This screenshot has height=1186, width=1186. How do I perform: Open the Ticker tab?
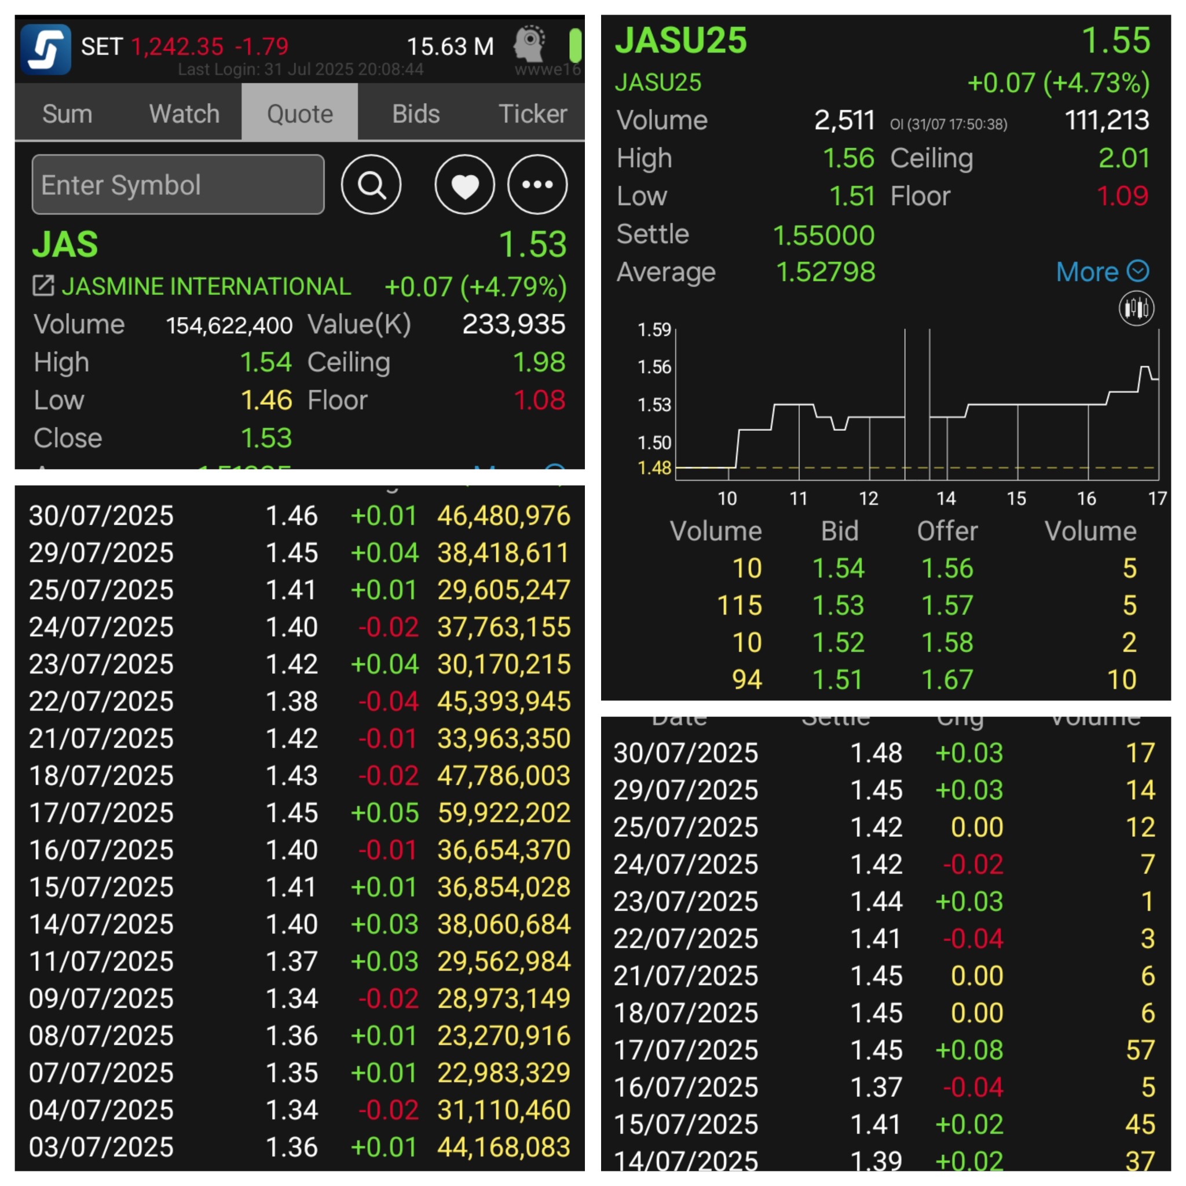(x=532, y=114)
